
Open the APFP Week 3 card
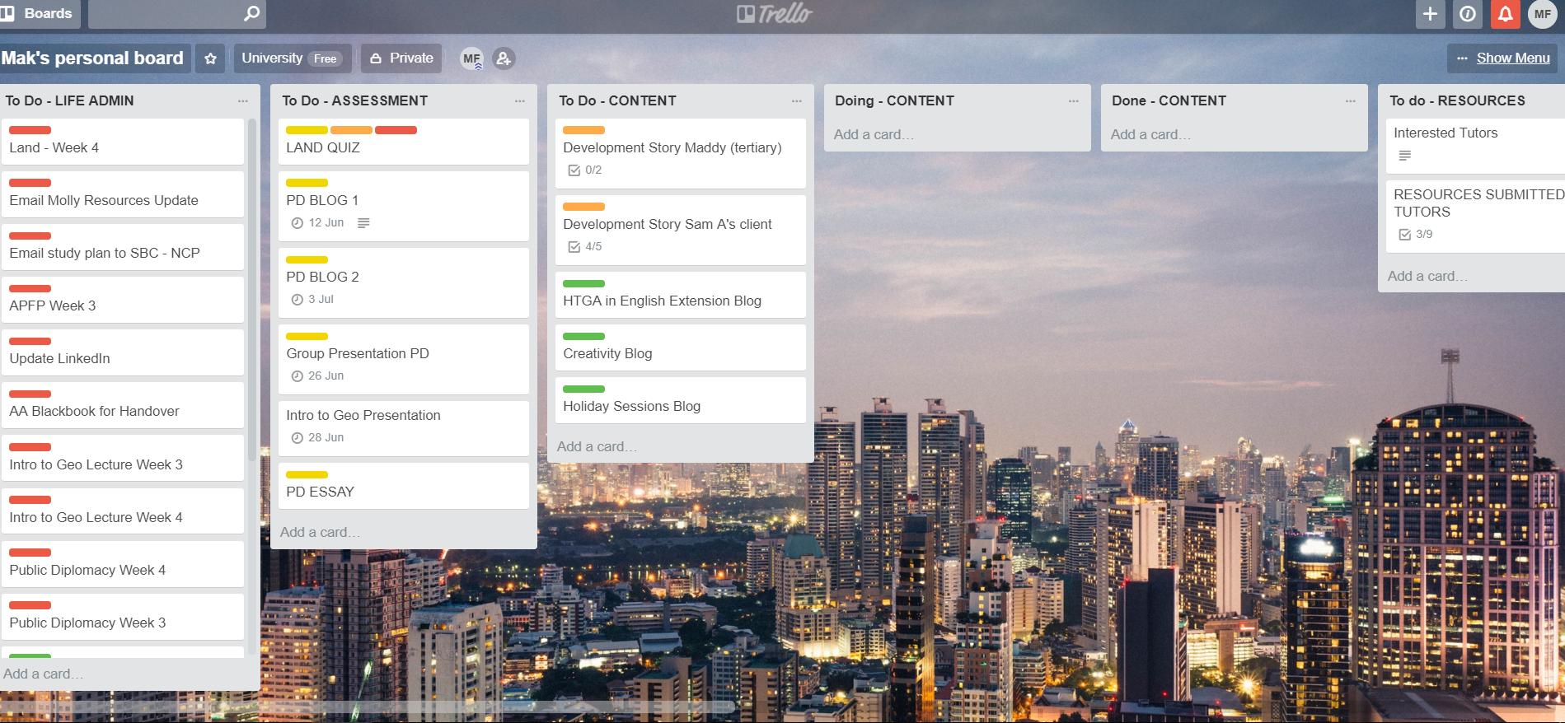123,300
